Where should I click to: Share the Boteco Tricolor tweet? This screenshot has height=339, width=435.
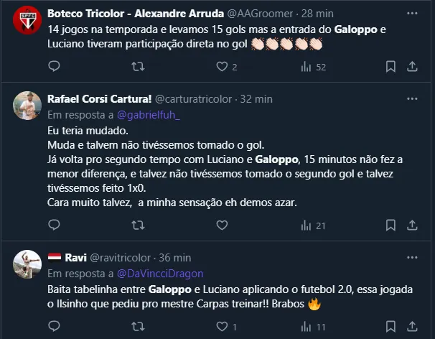tap(413, 67)
